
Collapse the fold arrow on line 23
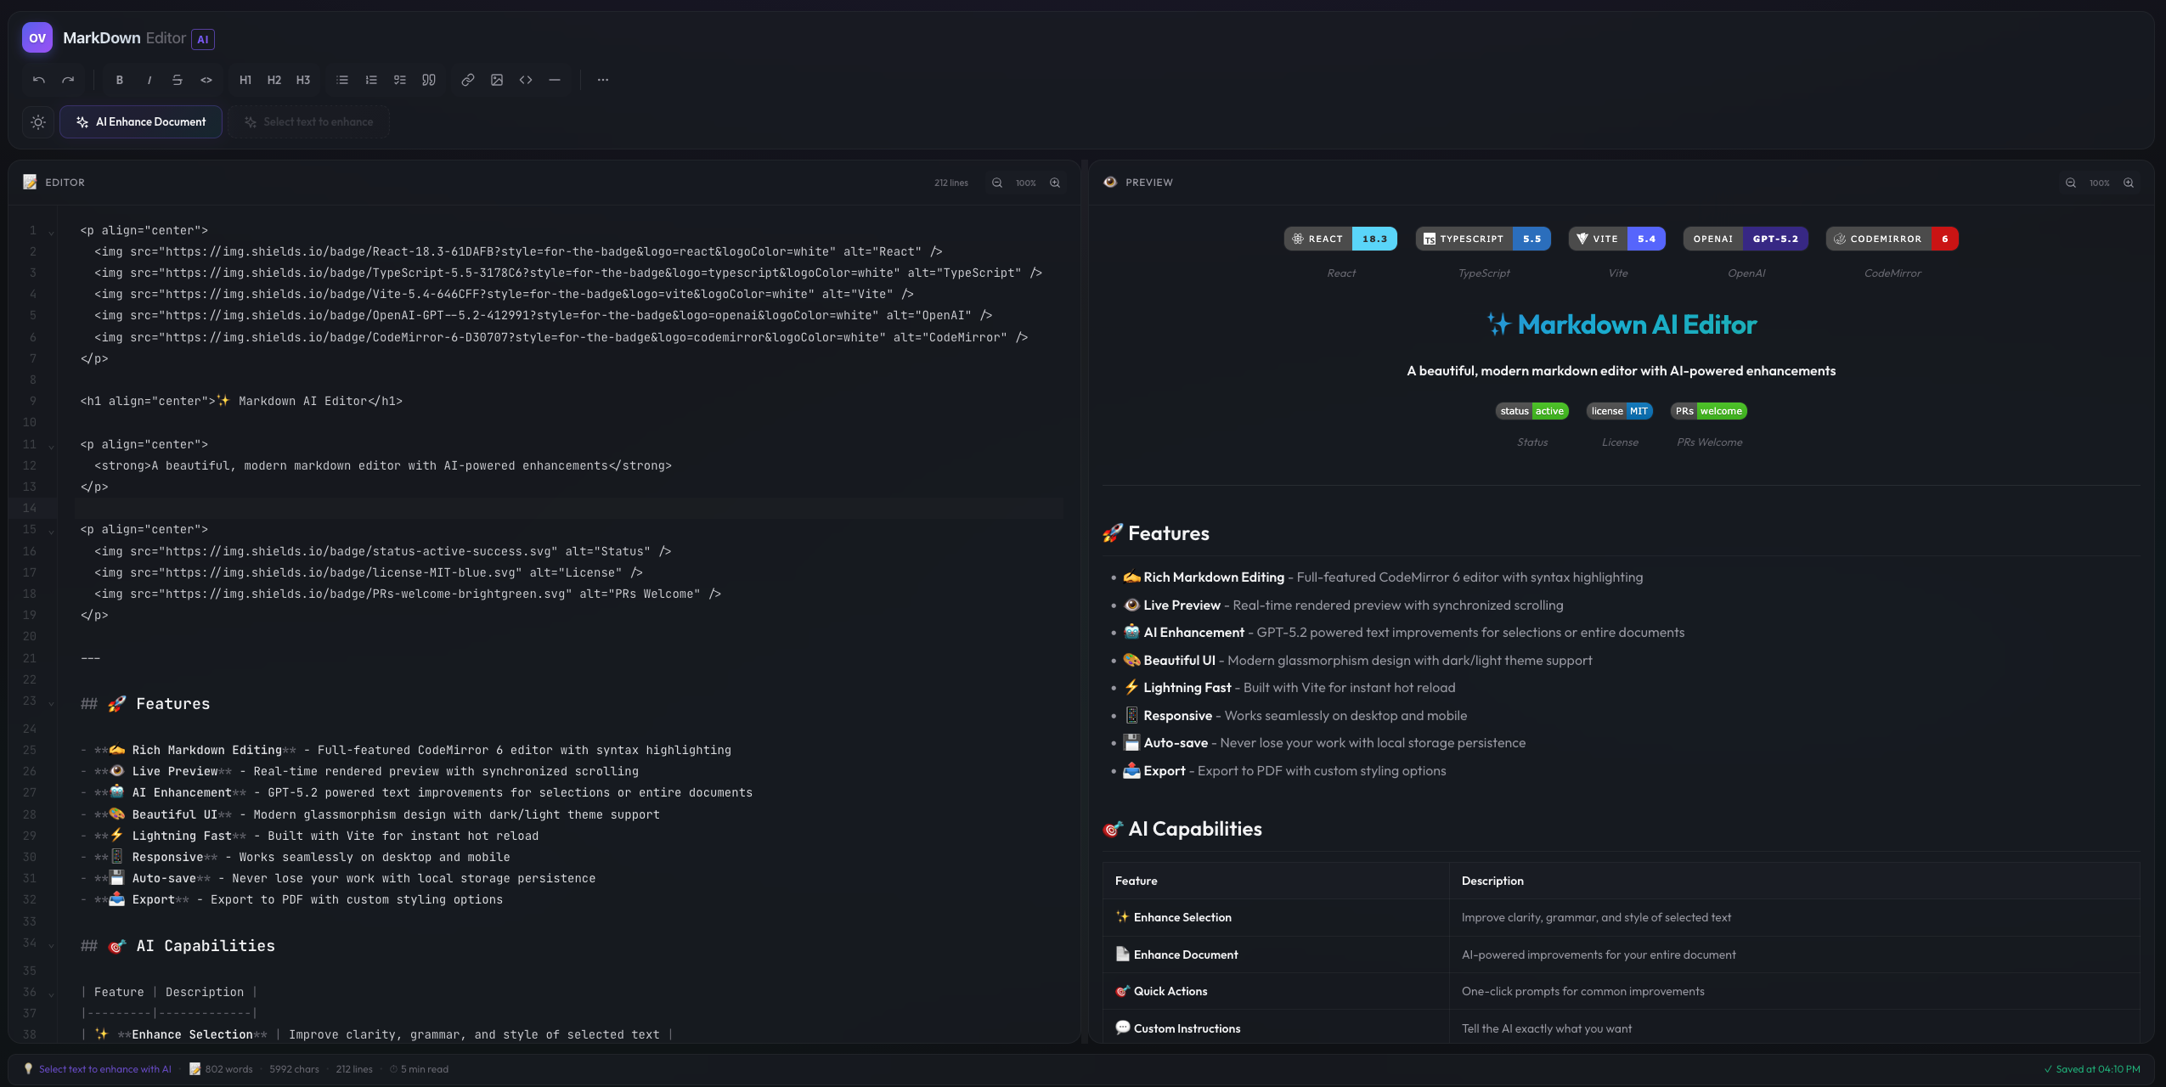[x=49, y=702]
